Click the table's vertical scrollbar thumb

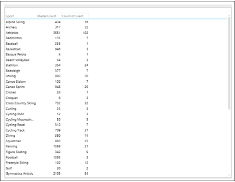(x=229, y=63)
